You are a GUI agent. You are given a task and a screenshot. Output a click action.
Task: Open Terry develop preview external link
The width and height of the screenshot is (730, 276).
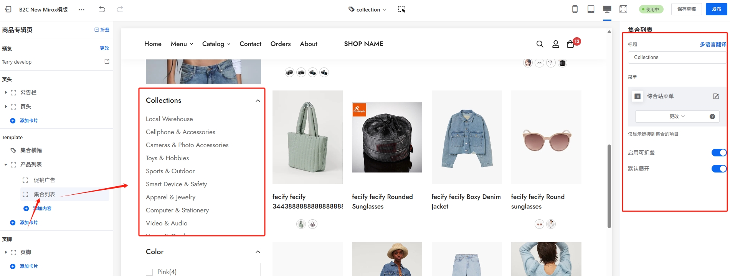pos(107,62)
